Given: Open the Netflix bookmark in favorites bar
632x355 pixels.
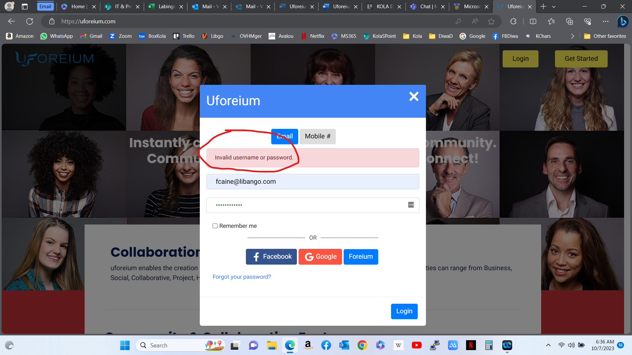Looking at the screenshot, I should [313, 36].
